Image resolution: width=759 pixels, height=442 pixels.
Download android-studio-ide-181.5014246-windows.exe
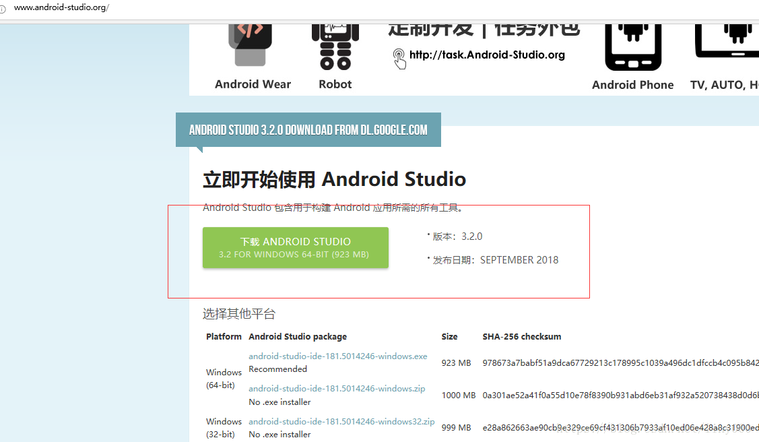click(x=338, y=356)
